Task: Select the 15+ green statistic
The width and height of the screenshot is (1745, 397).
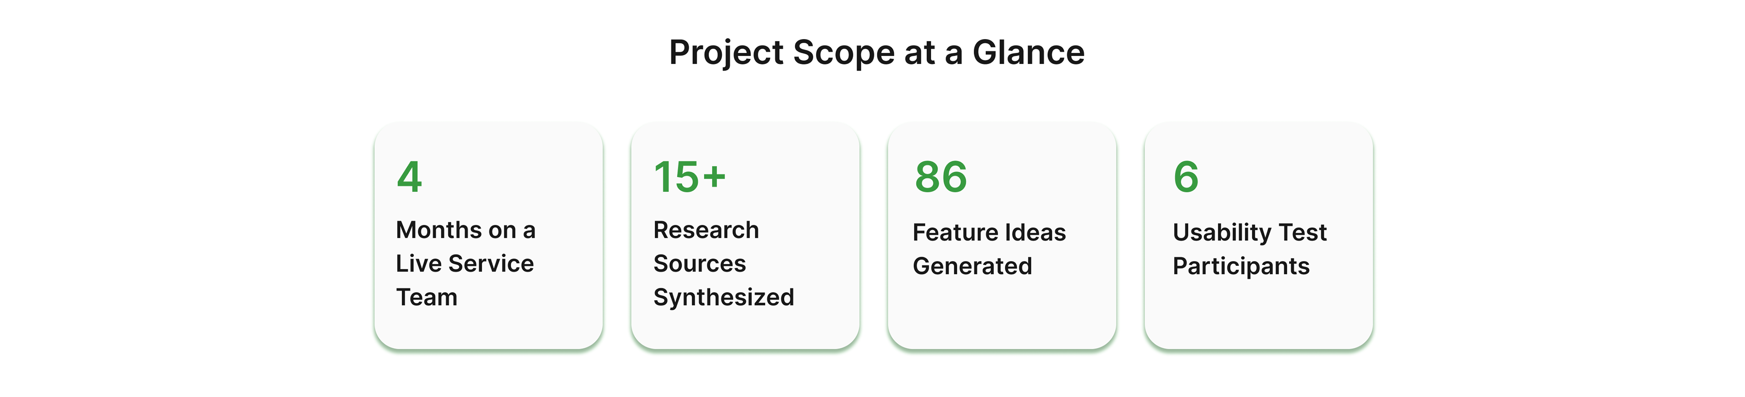Action: coord(690,177)
